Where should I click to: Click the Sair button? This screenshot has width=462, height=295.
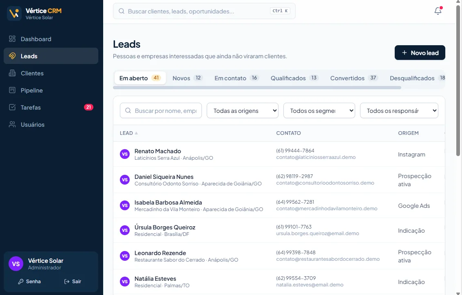73,282
